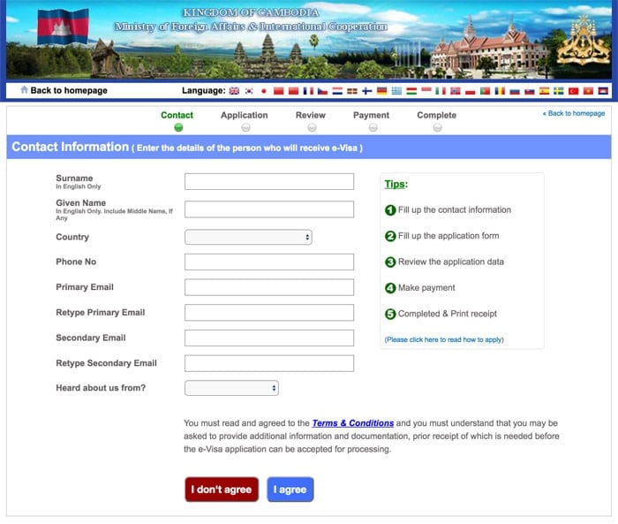The image size is (618, 524).
Task: Open the Terms & Conditions link
Action: [353, 423]
